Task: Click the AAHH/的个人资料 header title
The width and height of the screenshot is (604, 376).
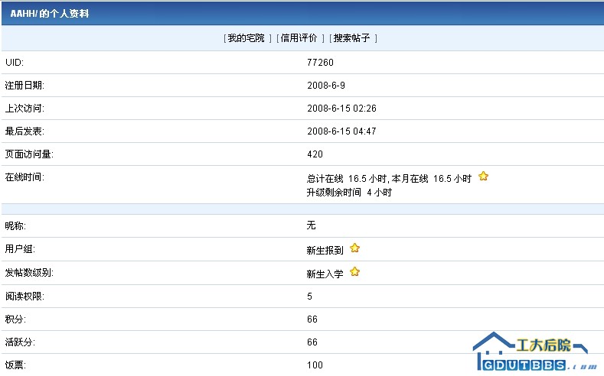Action: click(x=49, y=14)
